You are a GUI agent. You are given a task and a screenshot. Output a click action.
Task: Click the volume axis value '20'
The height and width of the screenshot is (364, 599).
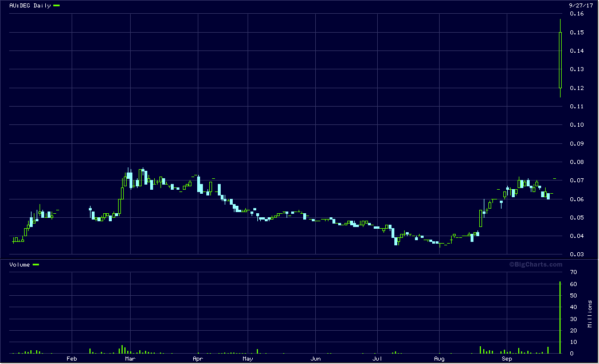click(x=573, y=330)
